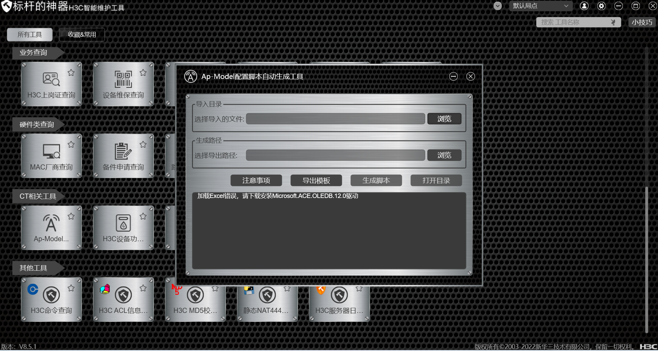
Task: Click the circular dropdown arrow icon in title bar
Action: (498, 6)
